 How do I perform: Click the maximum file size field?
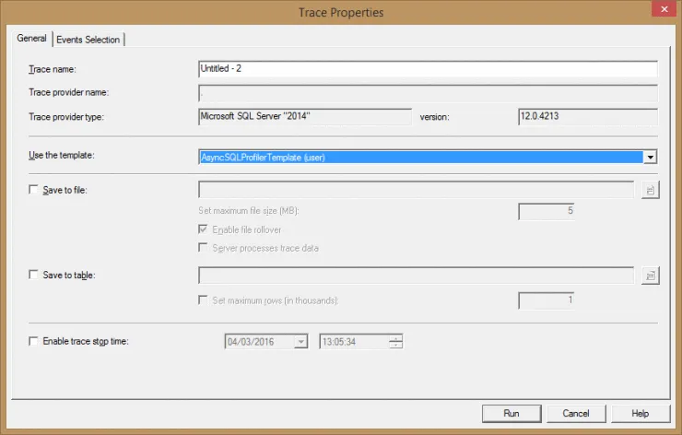point(547,211)
